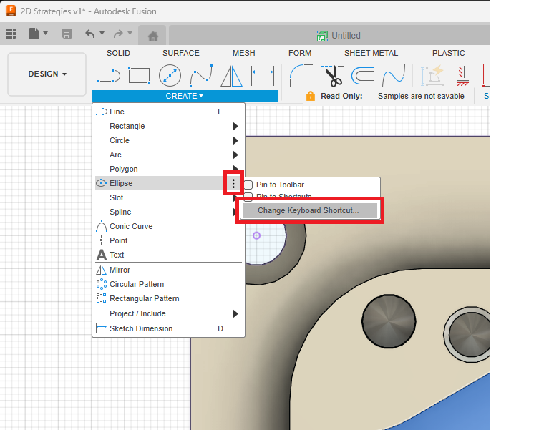Choose Rectangular Pattern from the menu
Screen dimensions: 554x430
pyautogui.click(x=168, y=298)
